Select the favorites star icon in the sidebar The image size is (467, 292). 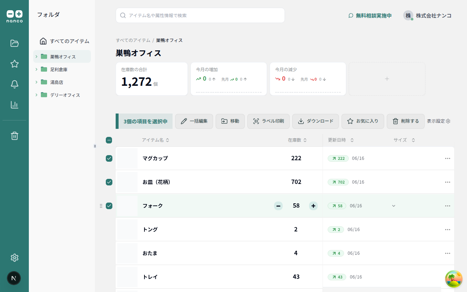click(14, 64)
